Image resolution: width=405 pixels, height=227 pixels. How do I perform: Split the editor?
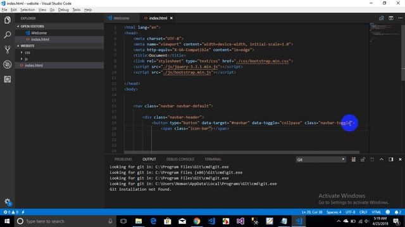click(x=391, y=18)
